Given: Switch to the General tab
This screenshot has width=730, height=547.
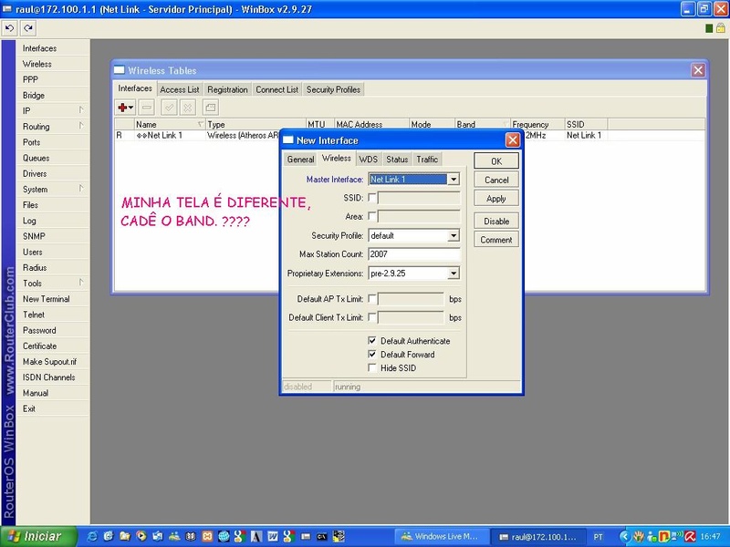Looking at the screenshot, I should 300,160.
